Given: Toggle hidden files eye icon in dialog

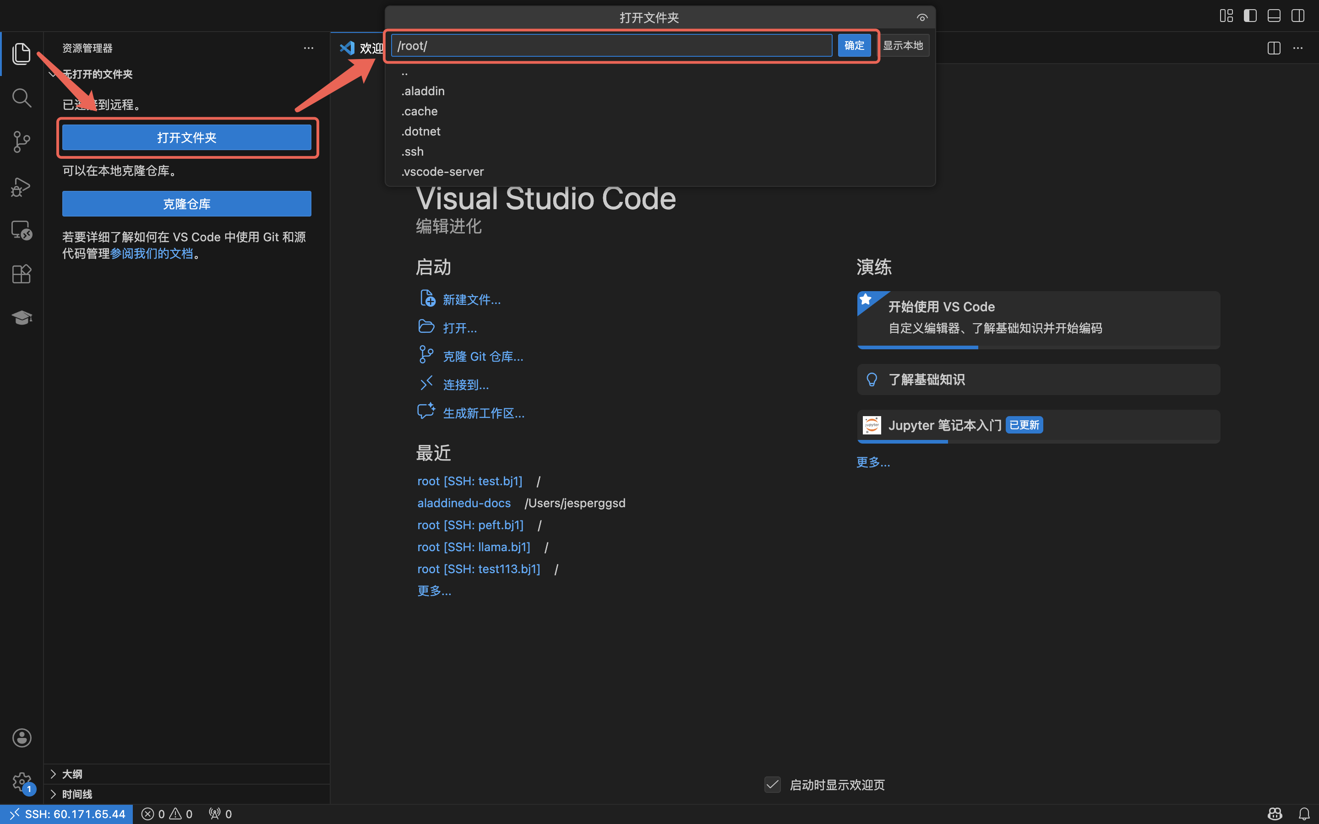Looking at the screenshot, I should [921, 17].
